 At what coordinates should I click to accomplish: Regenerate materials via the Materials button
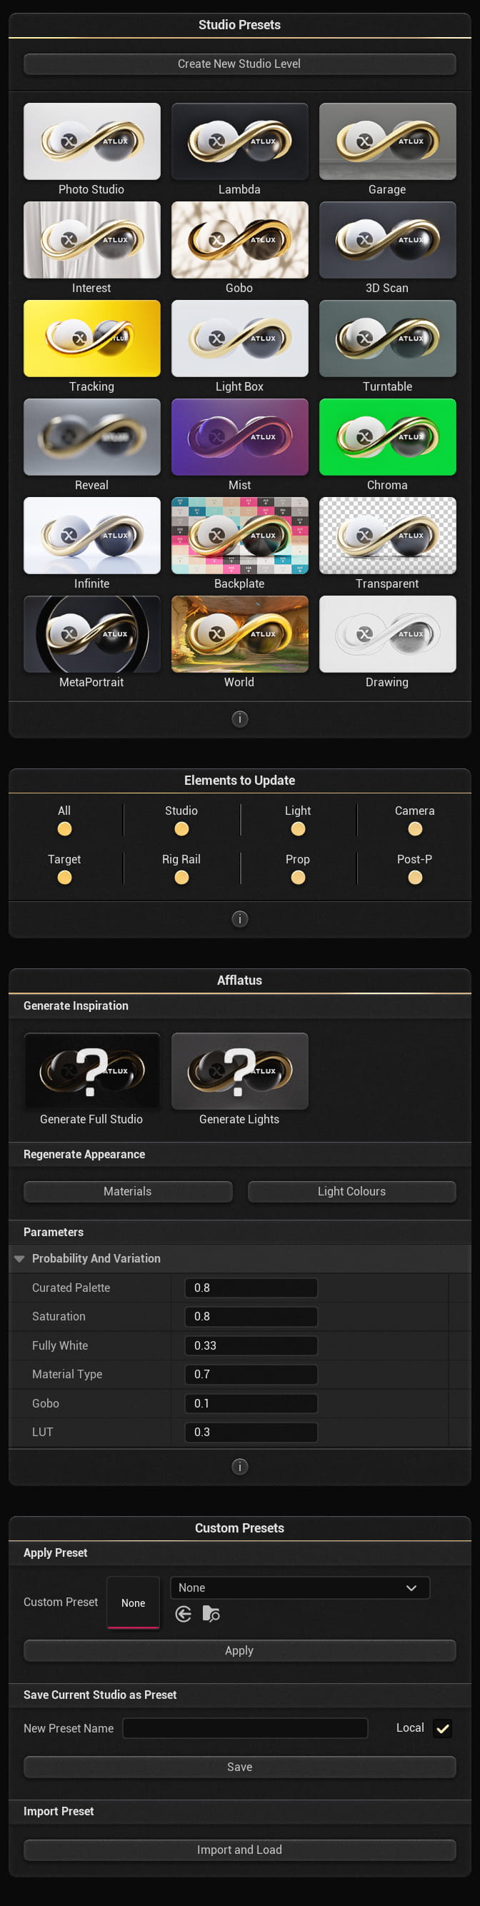127,1191
